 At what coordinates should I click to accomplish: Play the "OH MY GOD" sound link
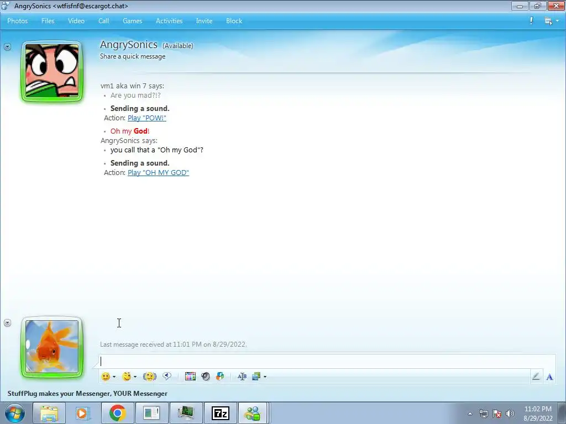click(158, 173)
